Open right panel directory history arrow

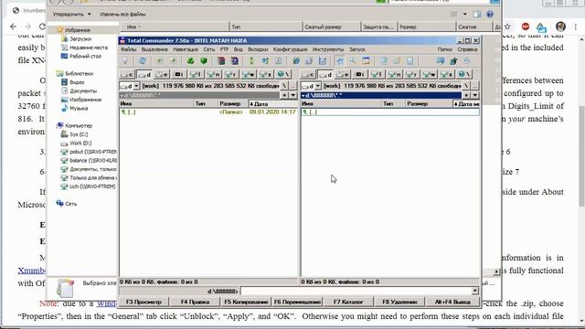click(x=475, y=95)
